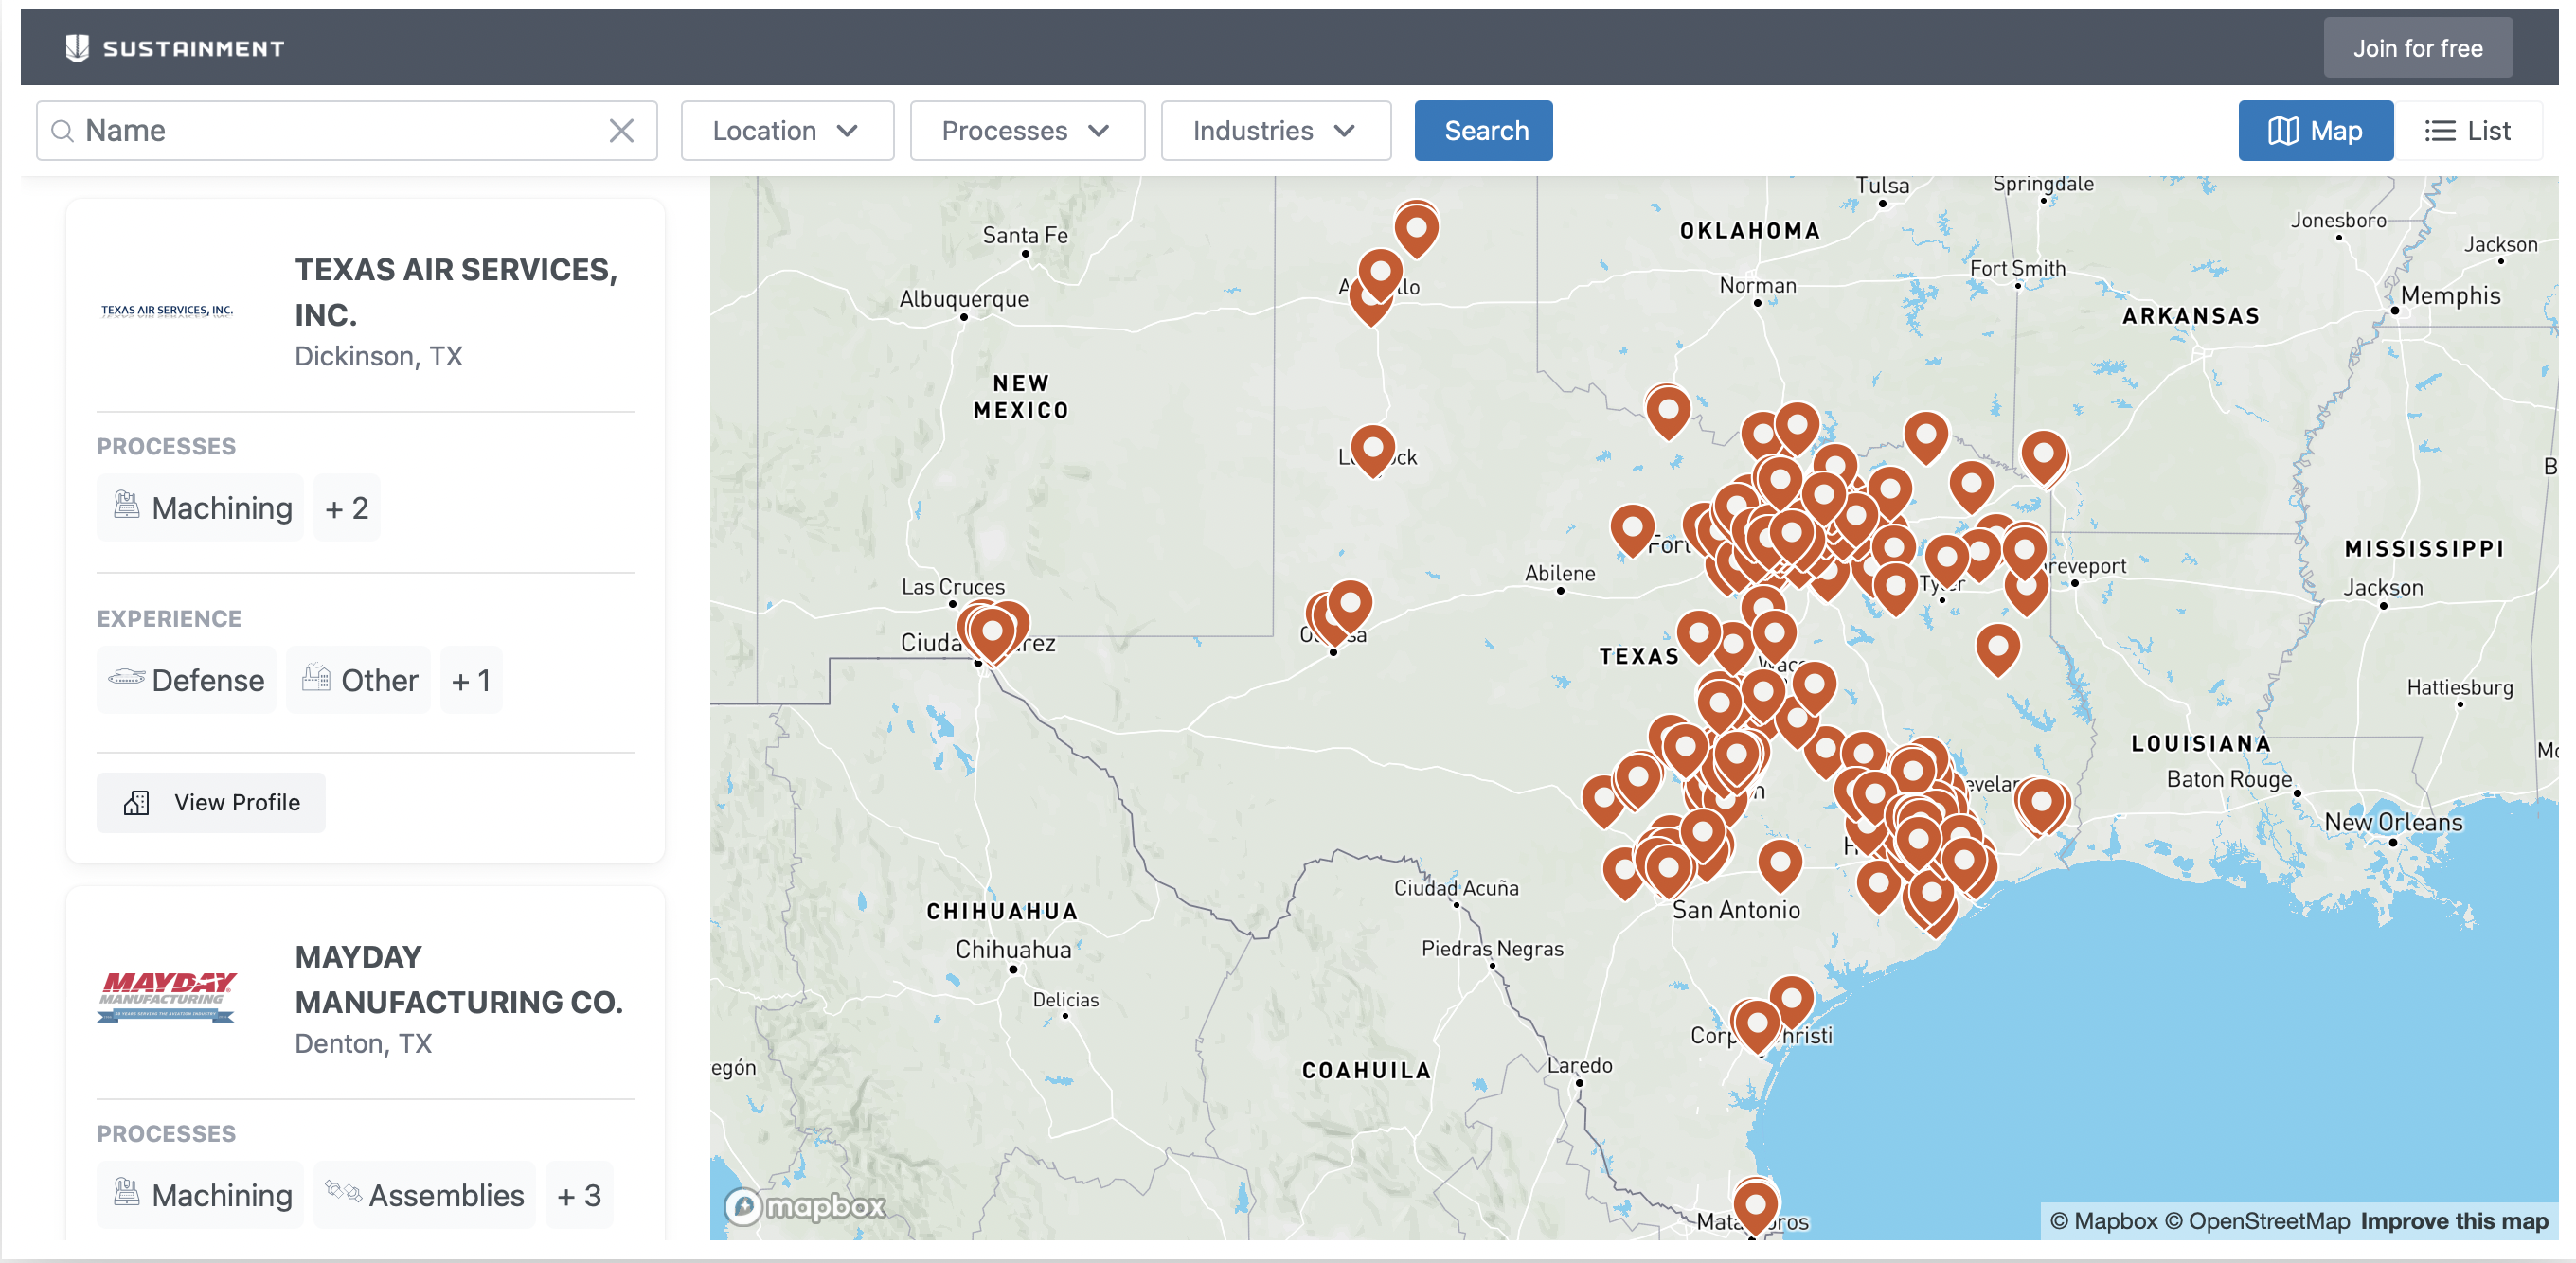
Task: Open the Industries dropdown
Action: coord(1275,130)
